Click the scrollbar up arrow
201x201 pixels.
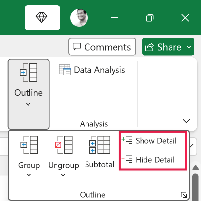pyautogui.click(x=195, y=168)
